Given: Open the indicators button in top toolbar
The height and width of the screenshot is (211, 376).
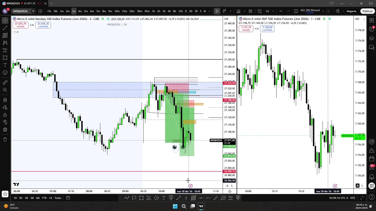Looking at the screenshot, I should pyautogui.click(x=238, y=11).
